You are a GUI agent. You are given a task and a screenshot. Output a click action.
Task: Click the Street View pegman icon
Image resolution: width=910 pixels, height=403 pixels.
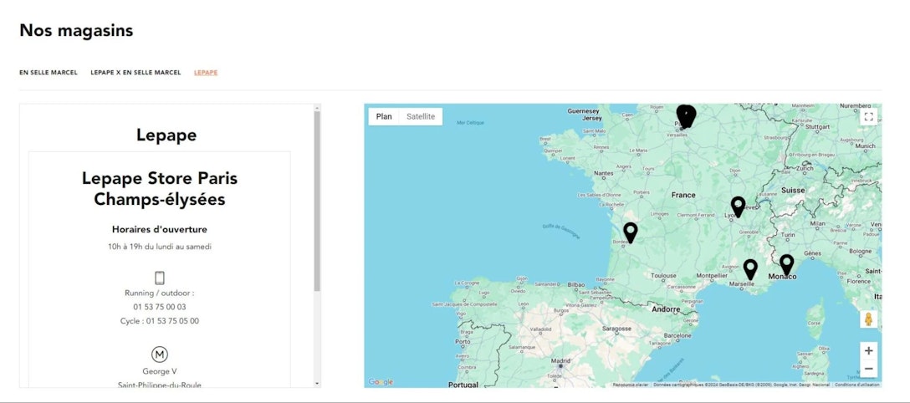pos(868,319)
